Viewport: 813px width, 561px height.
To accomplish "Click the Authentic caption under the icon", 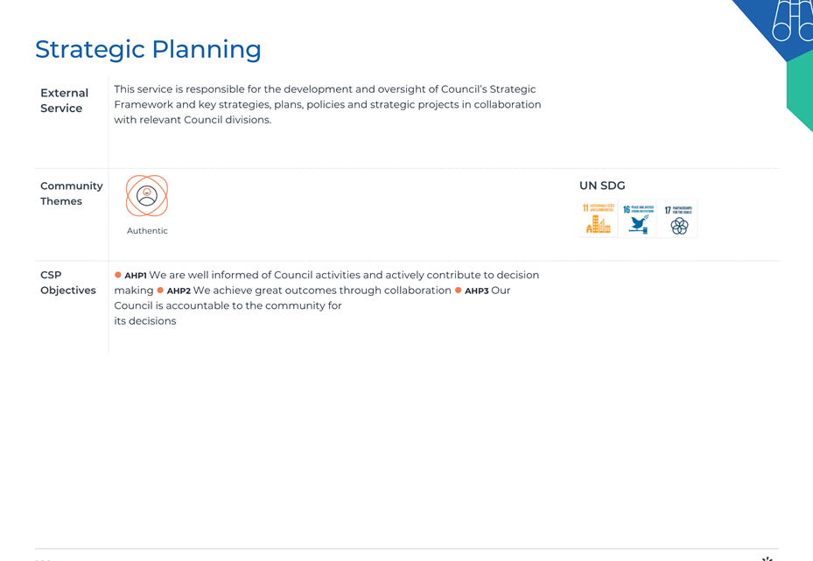I will (147, 231).
